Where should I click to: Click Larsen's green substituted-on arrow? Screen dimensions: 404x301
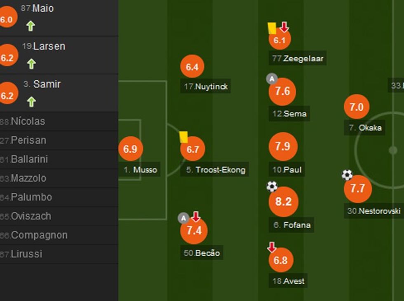pyautogui.click(x=31, y=64)
